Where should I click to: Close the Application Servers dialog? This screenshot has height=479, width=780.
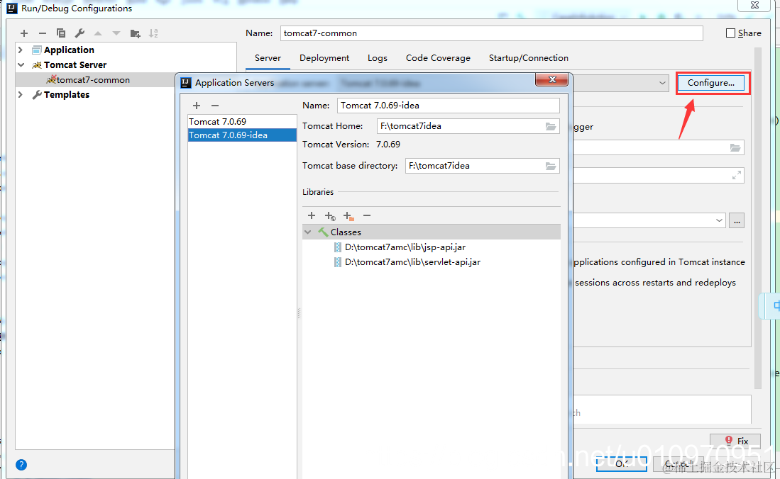[x=551, y=79]
